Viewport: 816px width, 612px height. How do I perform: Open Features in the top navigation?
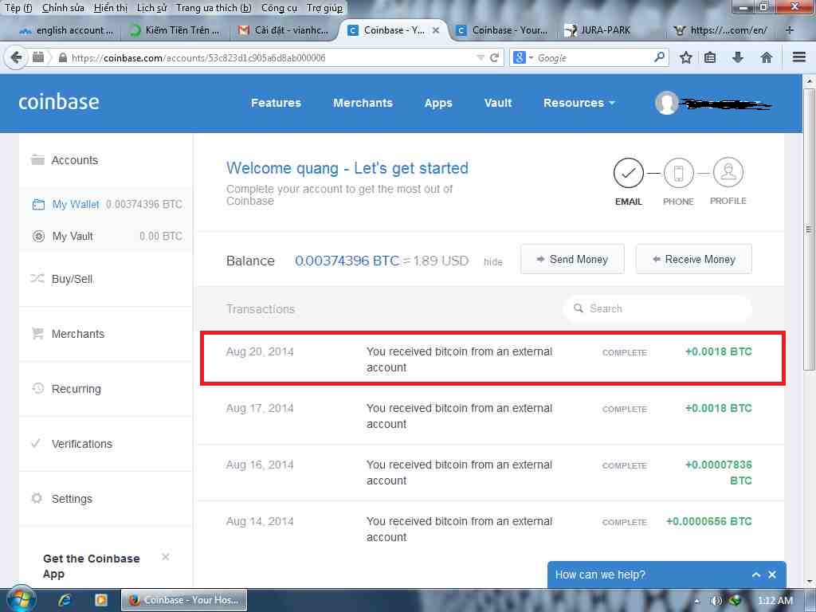(x=276, y=103)
